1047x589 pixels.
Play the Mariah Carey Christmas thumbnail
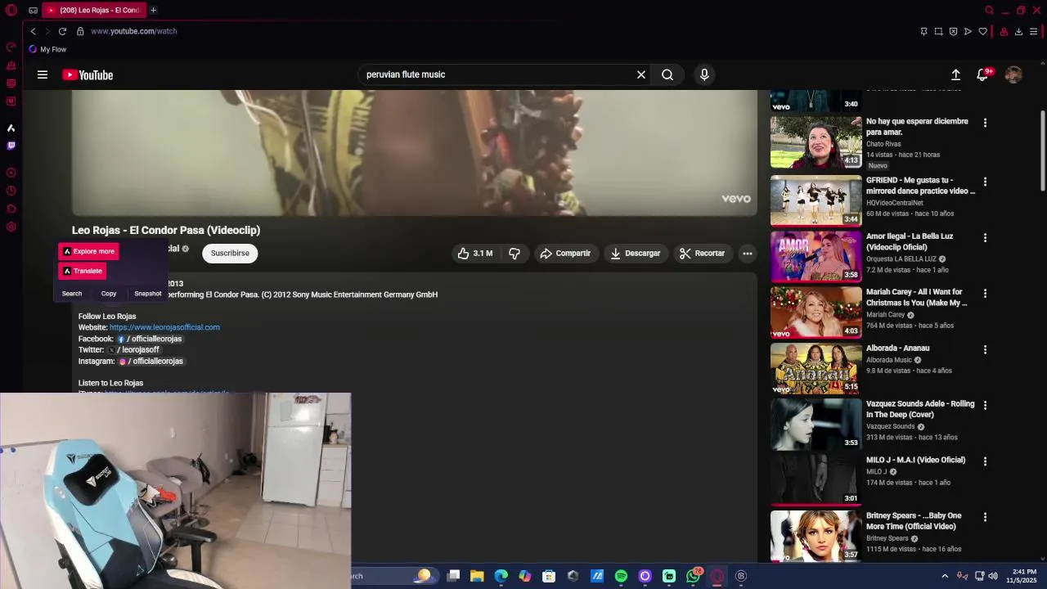point(816,312)
